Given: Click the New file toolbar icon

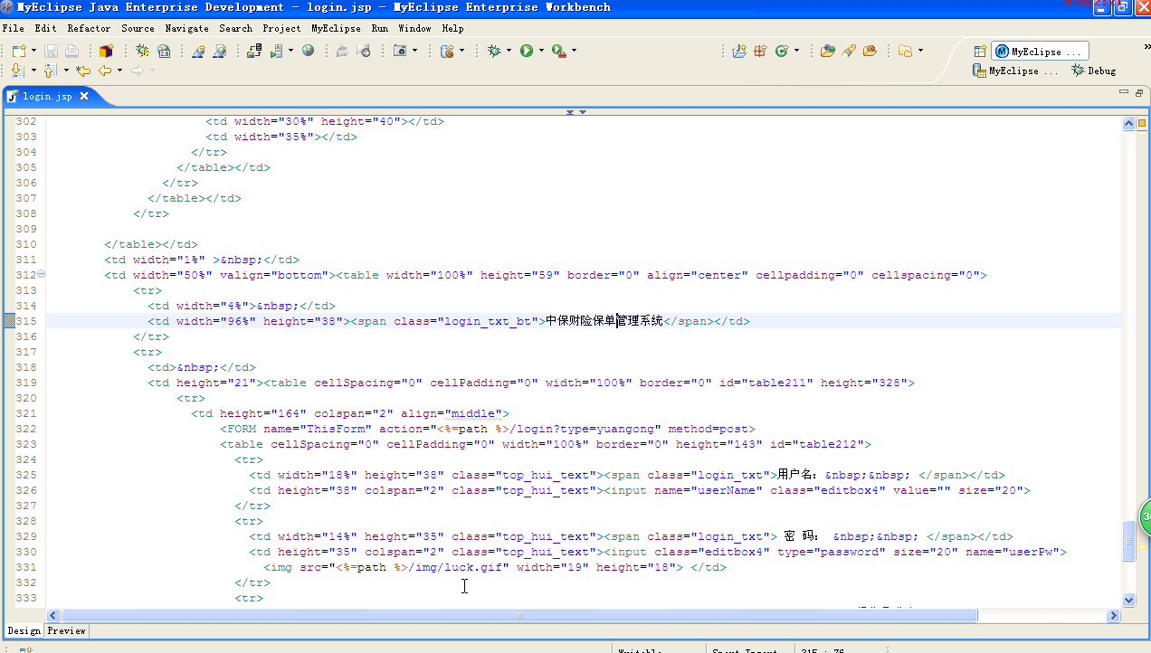Looking at the screenshot, I should click(x=18, y=51).
